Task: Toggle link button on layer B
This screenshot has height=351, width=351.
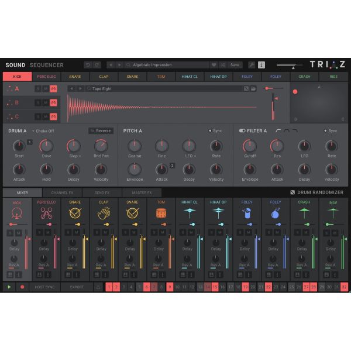Action: [53, 103]
